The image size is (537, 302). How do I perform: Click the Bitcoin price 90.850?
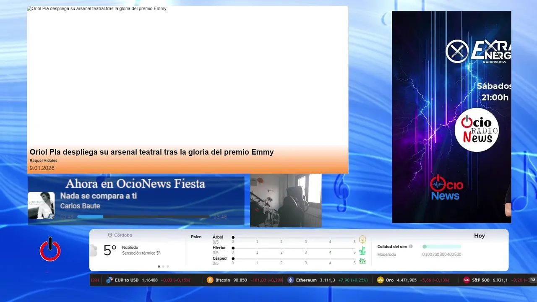coord(240,280)
